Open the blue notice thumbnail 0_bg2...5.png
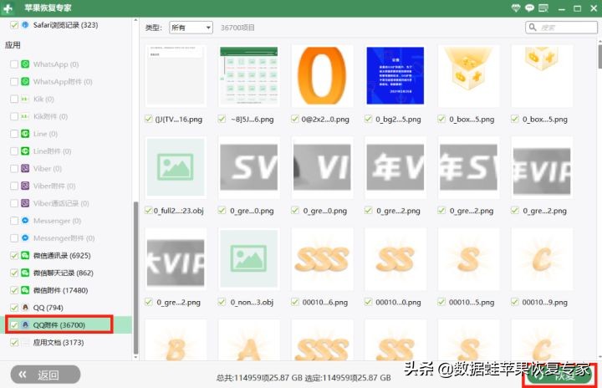Viewport: 602px width, 388px height. tap(395, 76)
